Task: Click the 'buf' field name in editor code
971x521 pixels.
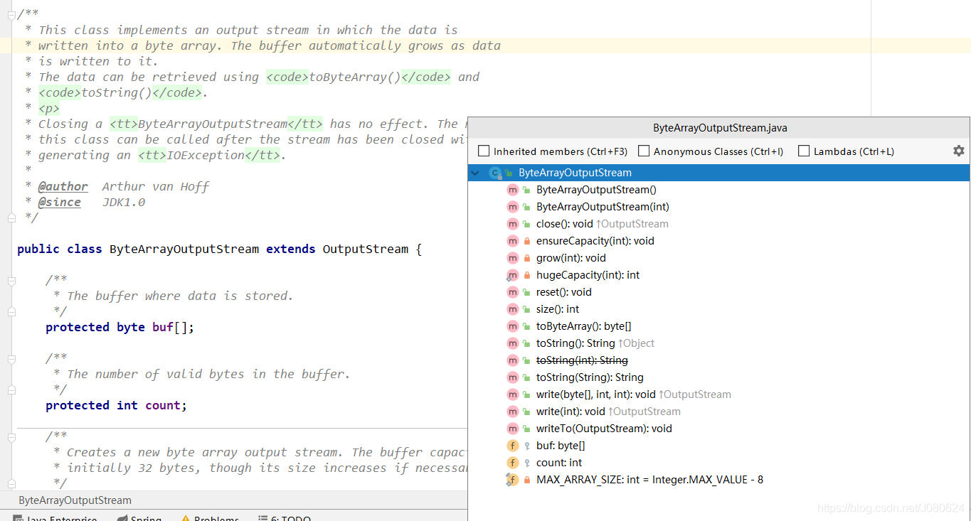Action: pyautogui.click(x=163, y=327)
